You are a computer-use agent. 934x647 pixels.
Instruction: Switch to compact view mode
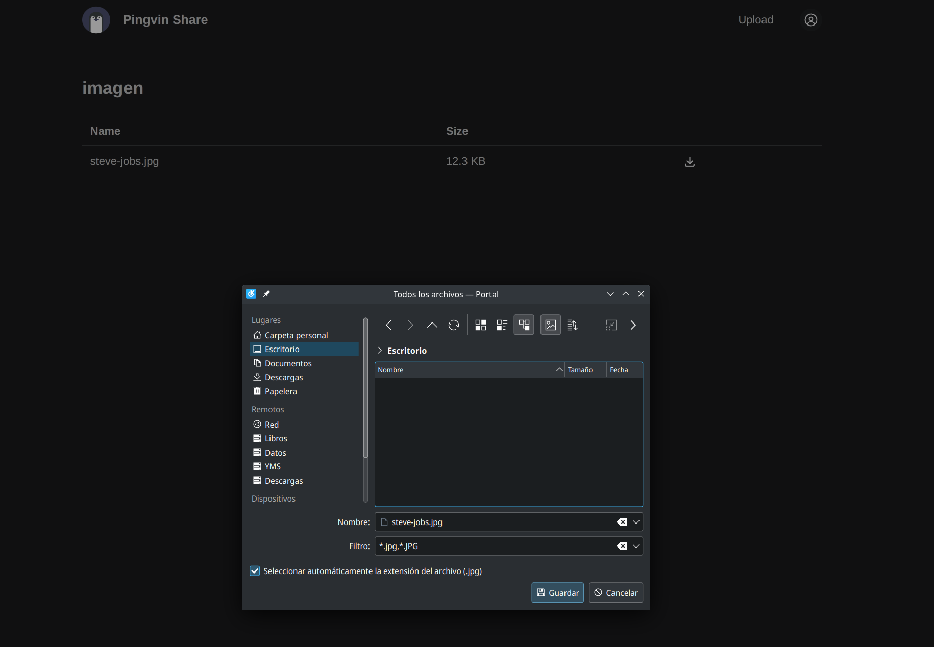tap(502, 325)
